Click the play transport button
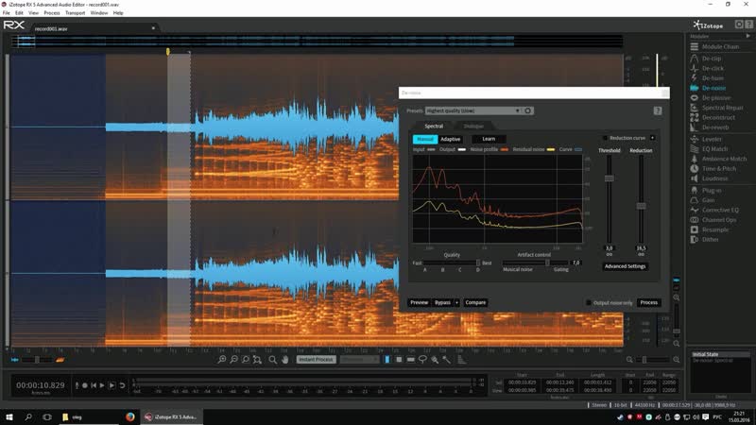The width and height of the screenshot is (756, 425). (102, 385)
